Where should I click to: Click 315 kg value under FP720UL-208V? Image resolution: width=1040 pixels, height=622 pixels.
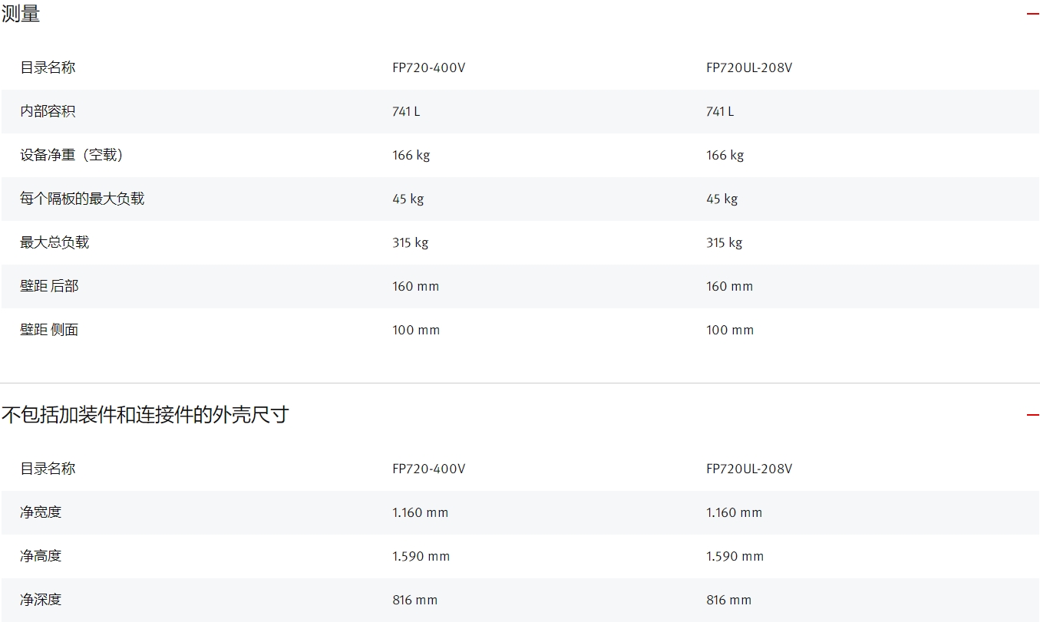725,242
